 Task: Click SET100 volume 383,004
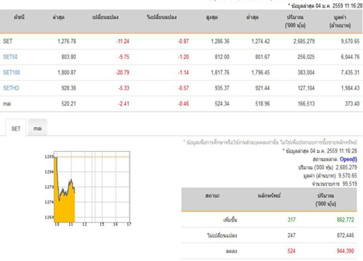click(306, 73)
